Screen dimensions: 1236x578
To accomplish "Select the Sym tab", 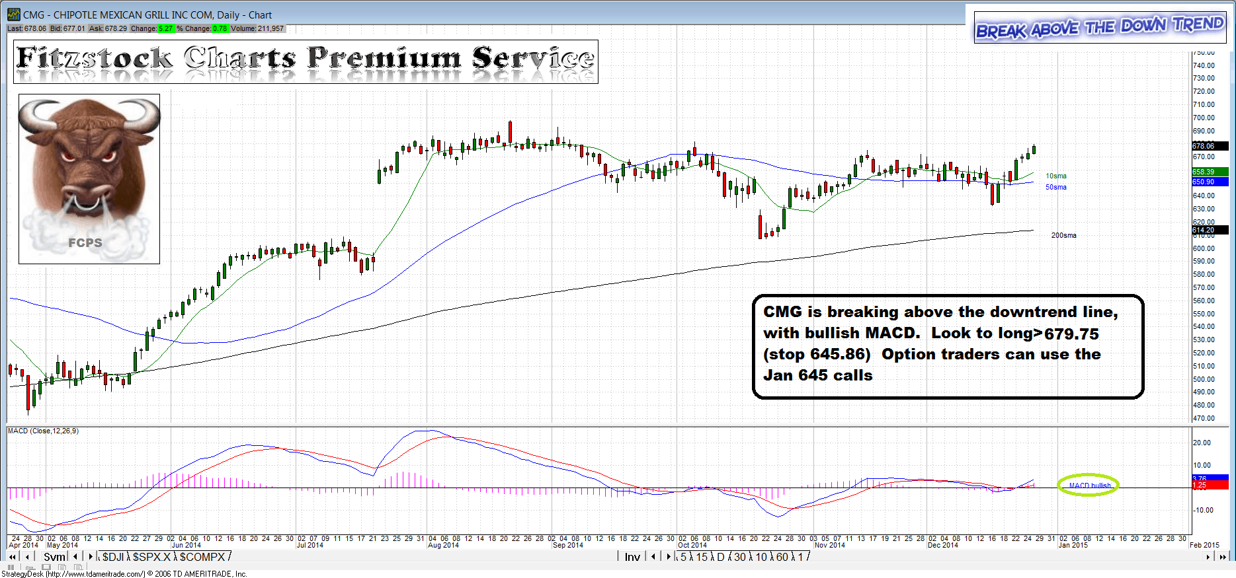I will tap(54, 557).
